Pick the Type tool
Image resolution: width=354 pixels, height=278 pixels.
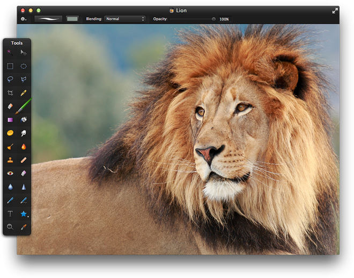pyautogui.click(x=10, y=213)
